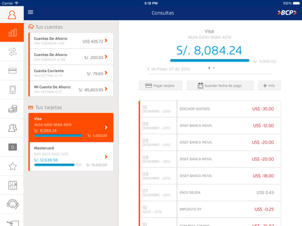Open the headset support icon in sidebar
This screenshot has width=302, height=226.
[x=13, y=204]
